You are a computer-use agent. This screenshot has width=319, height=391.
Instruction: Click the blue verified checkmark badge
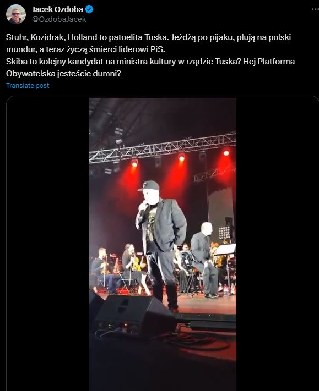[x=89, y=9]
